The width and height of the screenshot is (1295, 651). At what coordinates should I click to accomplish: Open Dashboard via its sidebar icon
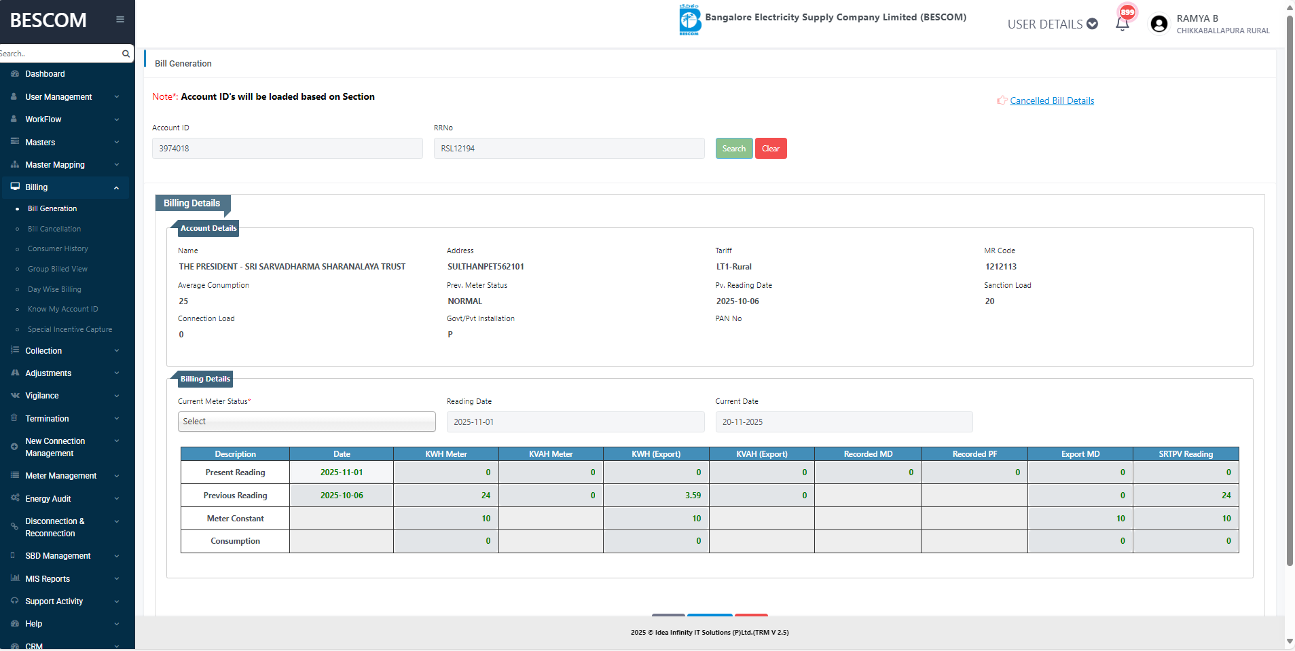[15, 74]
